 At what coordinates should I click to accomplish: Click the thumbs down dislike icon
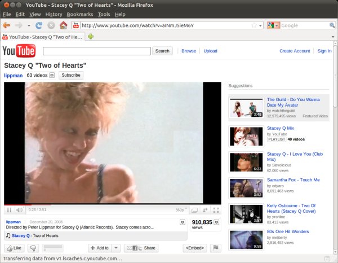[x=33, y=248]
